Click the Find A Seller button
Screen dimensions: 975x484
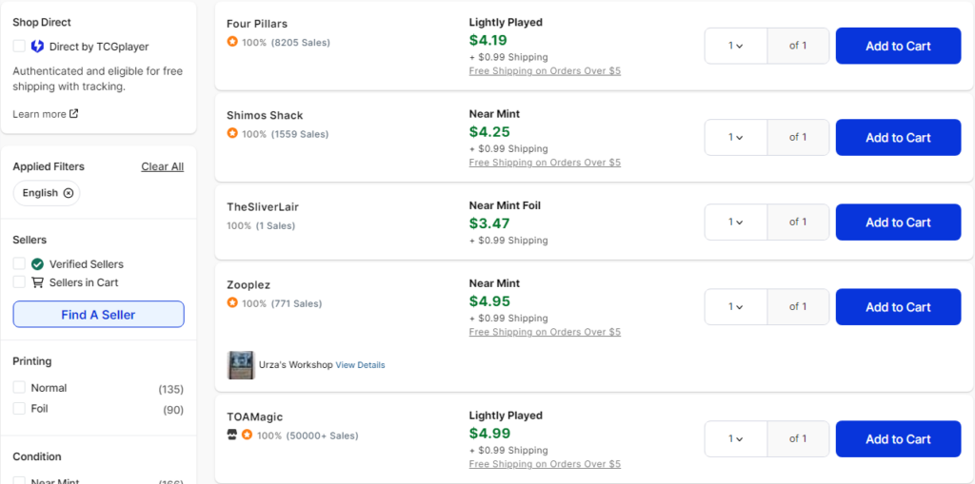pos(98,315)
